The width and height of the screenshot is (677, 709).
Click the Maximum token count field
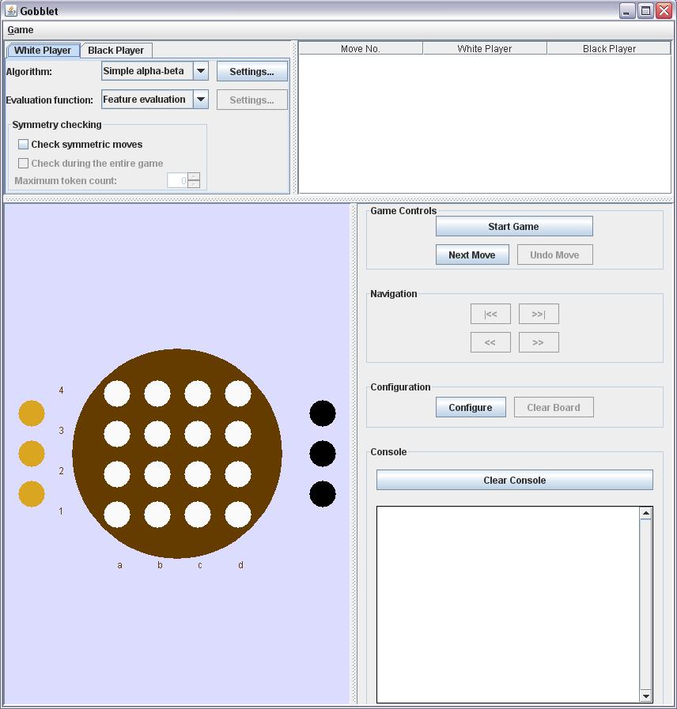pyautogui.click(x=177, y=180)
